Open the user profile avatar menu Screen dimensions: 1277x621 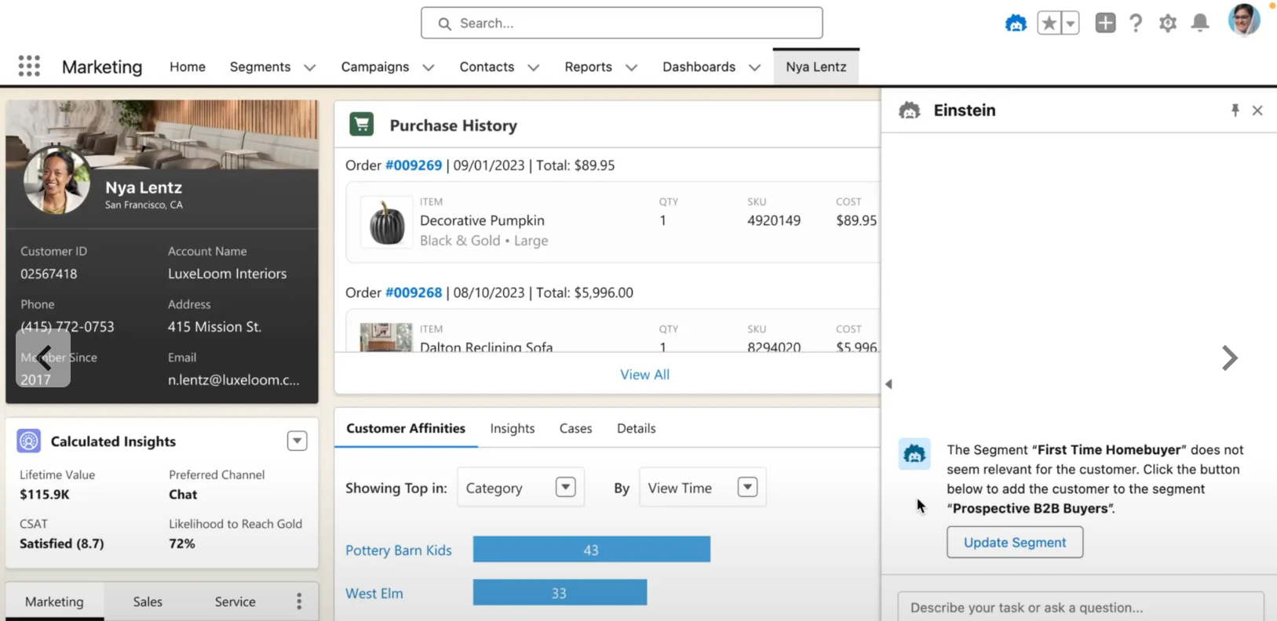pyautogui.click(x=1244, y=20)
